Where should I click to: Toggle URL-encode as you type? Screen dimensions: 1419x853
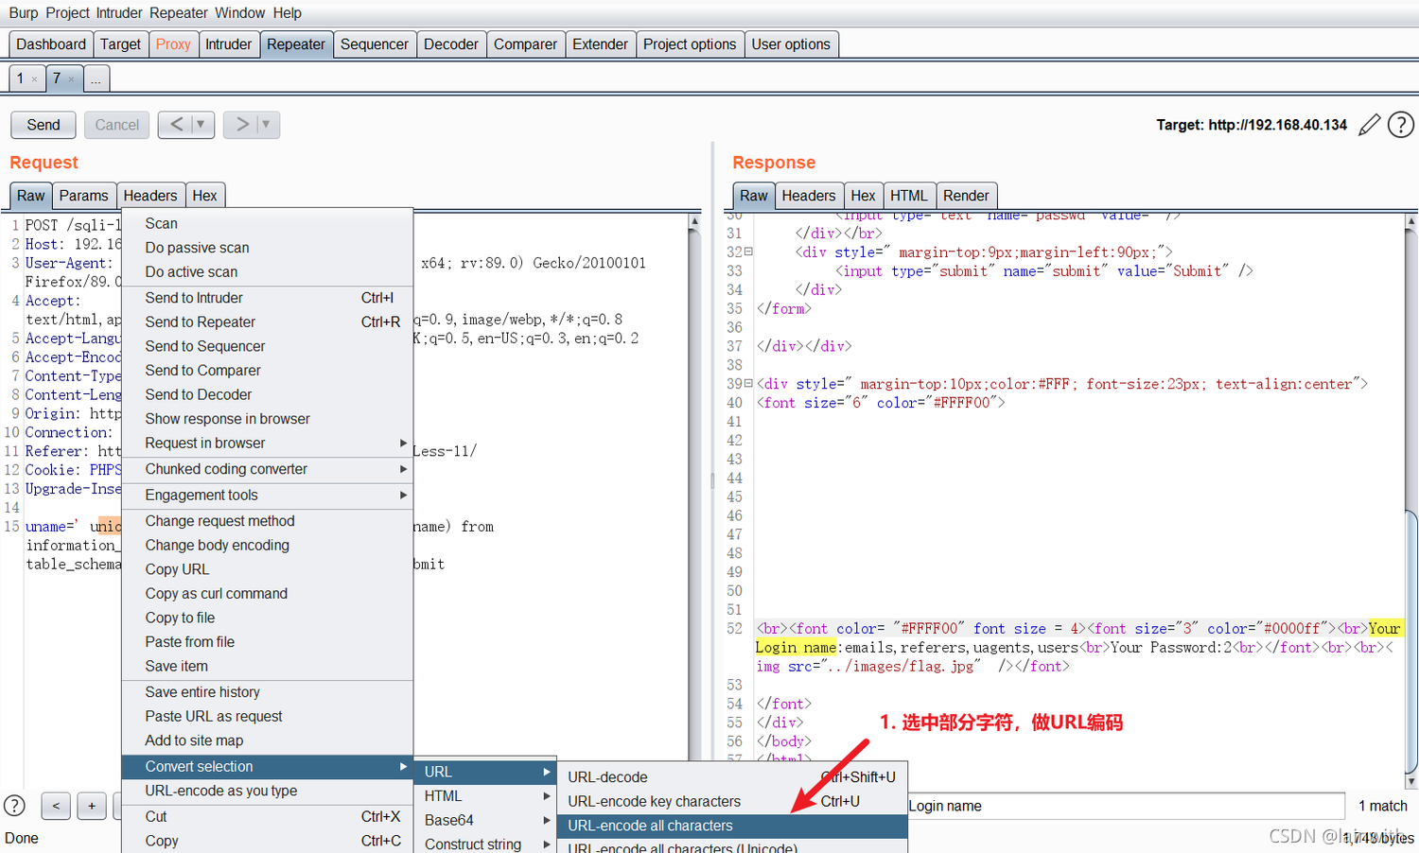pyautogui.click(x=268, y=791)
